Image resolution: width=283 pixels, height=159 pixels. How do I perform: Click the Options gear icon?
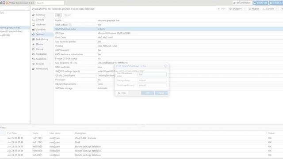click(x=34, y=34)
